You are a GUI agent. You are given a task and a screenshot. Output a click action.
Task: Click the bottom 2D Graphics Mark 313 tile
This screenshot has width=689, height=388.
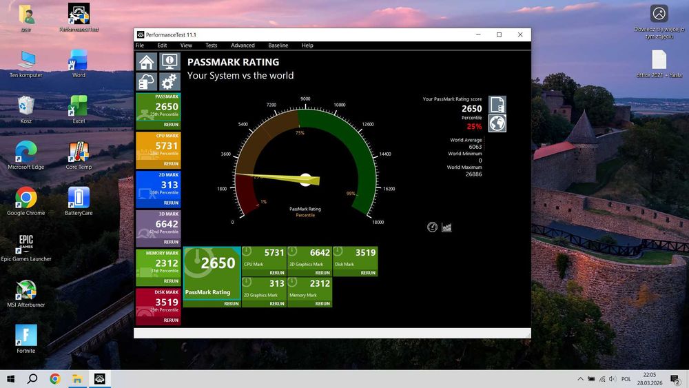(x=264, y=288)
